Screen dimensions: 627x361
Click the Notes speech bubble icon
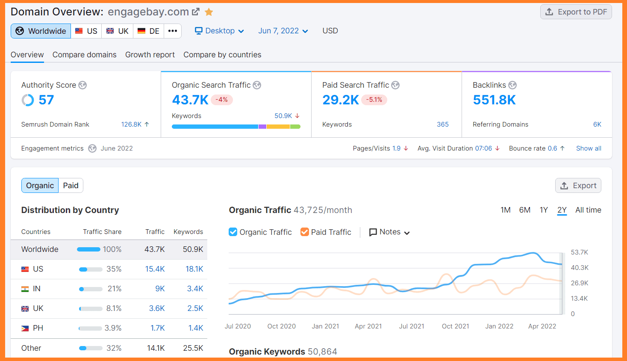click(373, 232)
